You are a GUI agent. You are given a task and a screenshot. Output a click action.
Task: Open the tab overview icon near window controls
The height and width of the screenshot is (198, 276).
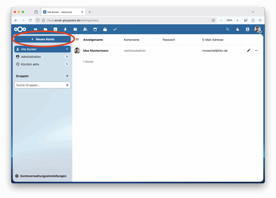click(36, 12)
